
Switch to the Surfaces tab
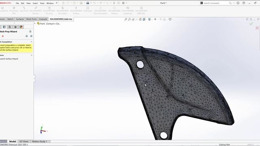[x=20, y=19]
